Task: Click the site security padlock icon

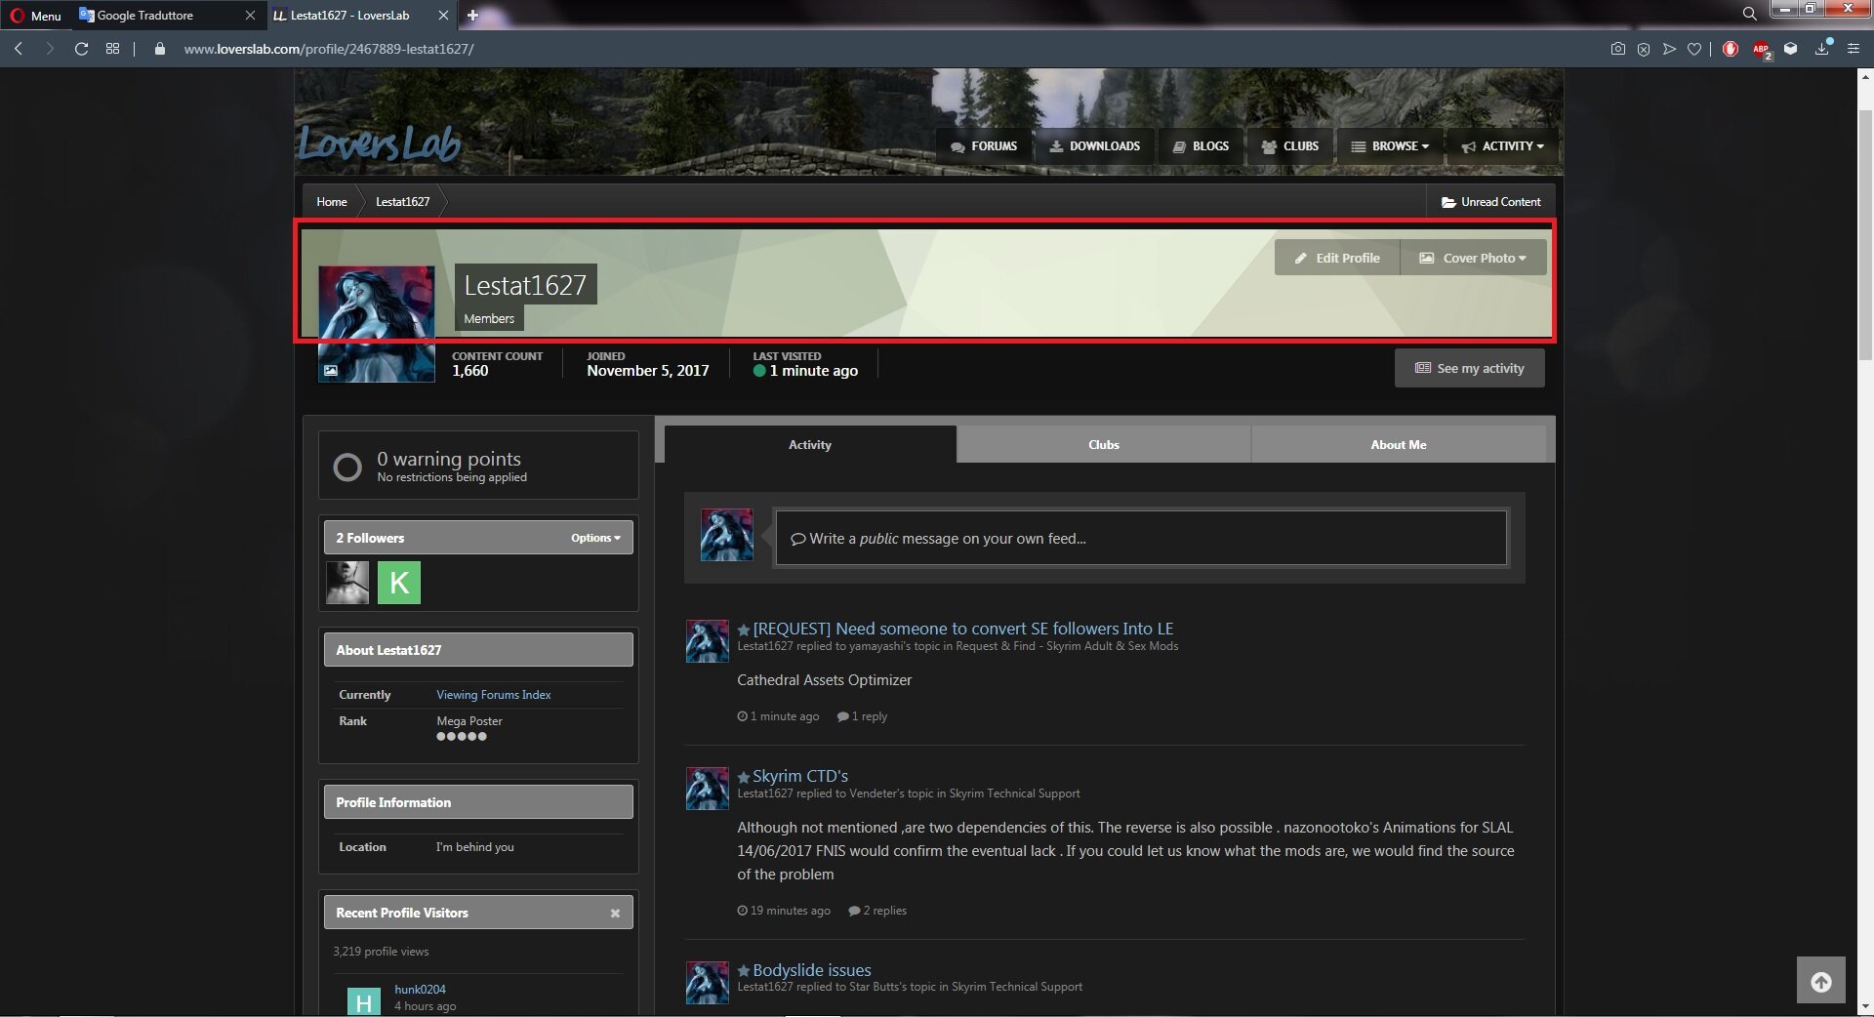Action: 160,48
